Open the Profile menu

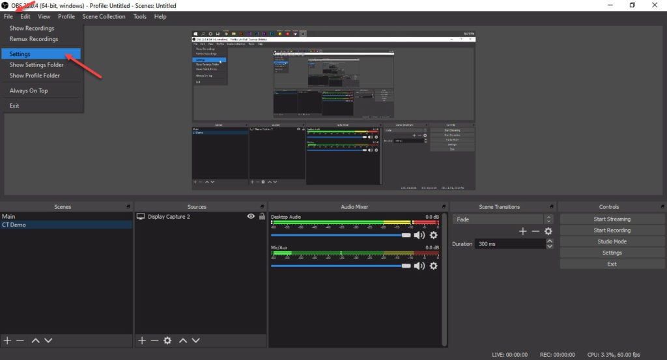click(x=66, y=16)
